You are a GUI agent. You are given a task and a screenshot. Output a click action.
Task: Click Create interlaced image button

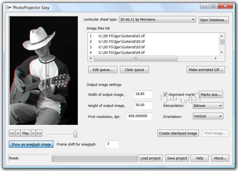[178, 133]
